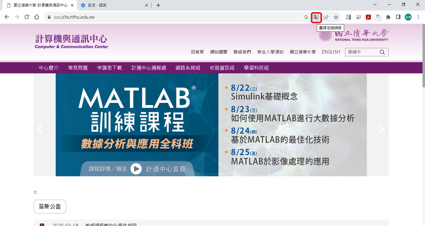Close the 國立清華大學 tab
The height and width of the screenshot is (226, 425).
click(x=72, y=5)
